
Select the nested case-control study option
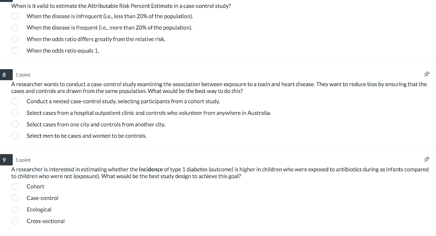(x=15, y=101)
